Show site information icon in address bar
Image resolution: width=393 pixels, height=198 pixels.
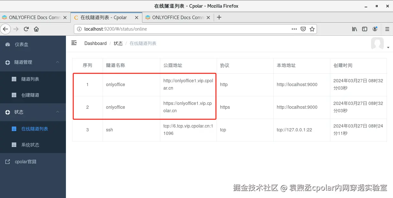pyautogui.click(x=80, y=29)
